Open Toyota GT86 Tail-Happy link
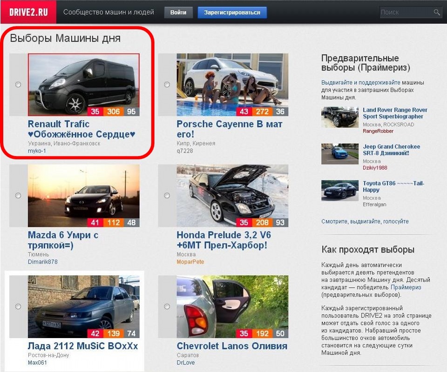The width and height of the screenshot is (447, 372). coord(393,186)
